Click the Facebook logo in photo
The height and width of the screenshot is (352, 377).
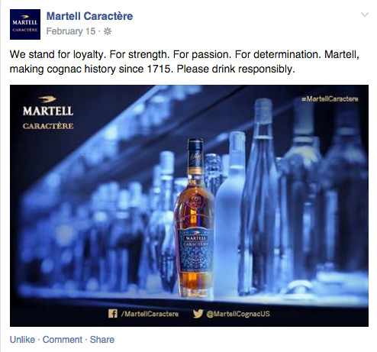coord(113,313)
